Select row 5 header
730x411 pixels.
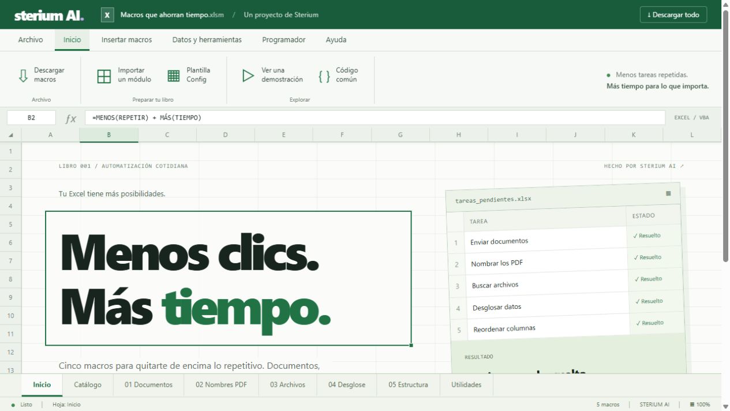10,225
